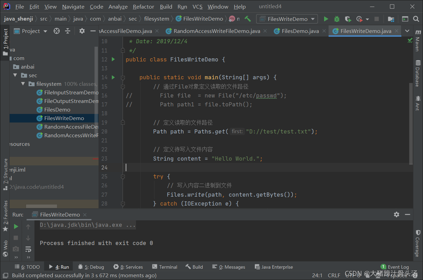This screenshot has height=280, width=423.
Task: Click Up the Stack Trace arrow
Action: click(x=28, y=226)
